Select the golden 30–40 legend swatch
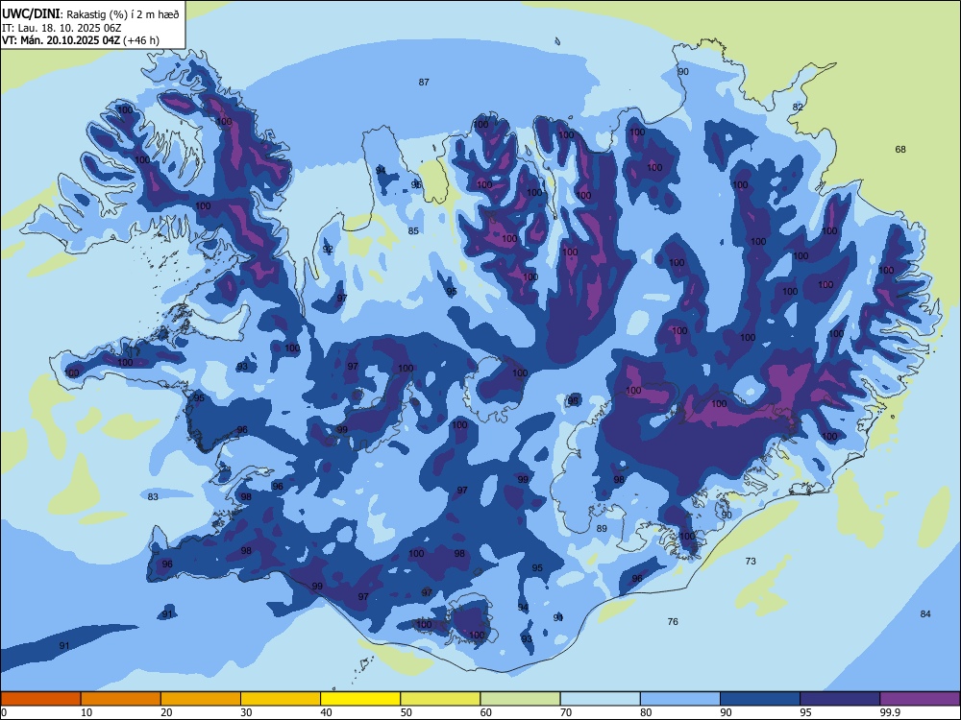This screenshot has height=720, width=961. [281, 699]
